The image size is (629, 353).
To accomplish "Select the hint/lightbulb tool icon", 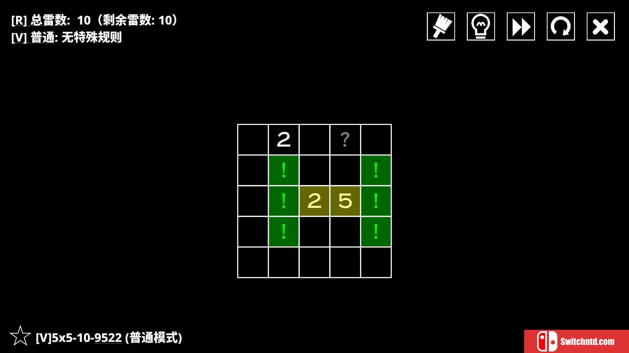I will pyautogui.click(x=480, y=26).
